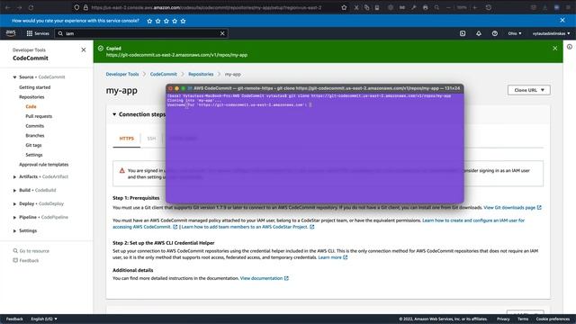The width and height of the screenshot is (576, 324).
Task: Expand the Deploy CodeDeploy section
Action: (14, 204)
